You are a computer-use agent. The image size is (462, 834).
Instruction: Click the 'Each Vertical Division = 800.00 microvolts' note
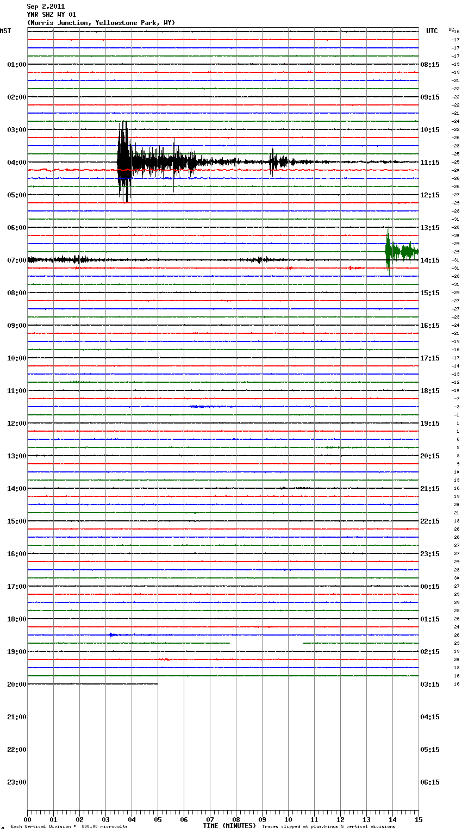tap(69, 827)
